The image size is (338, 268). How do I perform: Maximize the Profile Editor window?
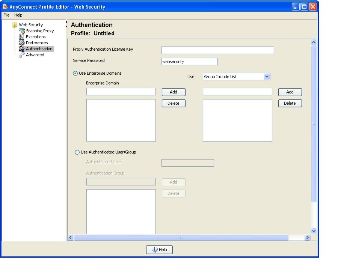[x=304, y=7]
